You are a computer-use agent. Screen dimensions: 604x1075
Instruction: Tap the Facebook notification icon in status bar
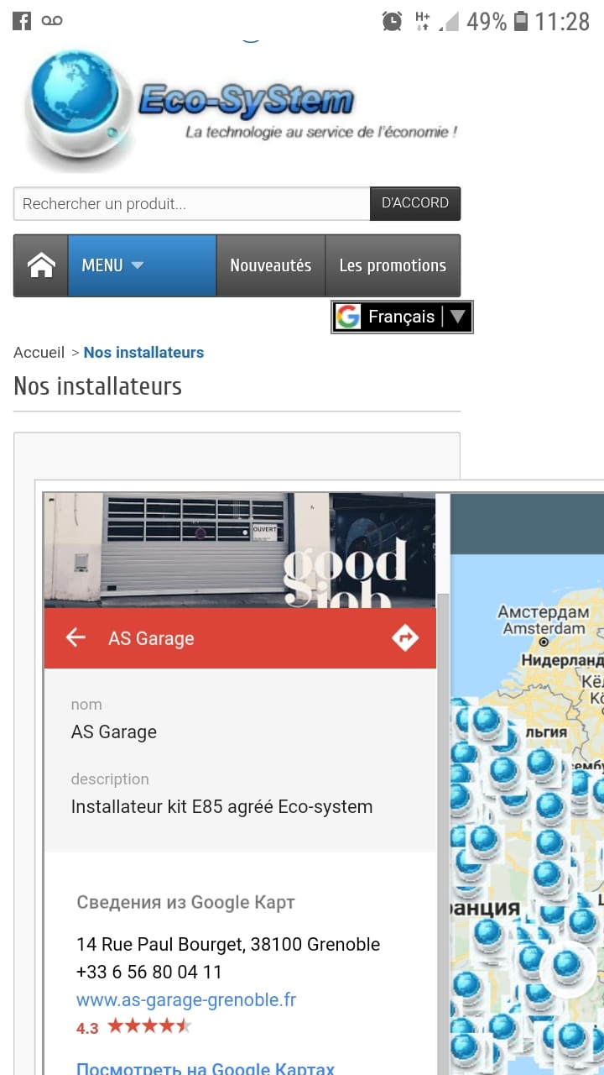(22, 21)
